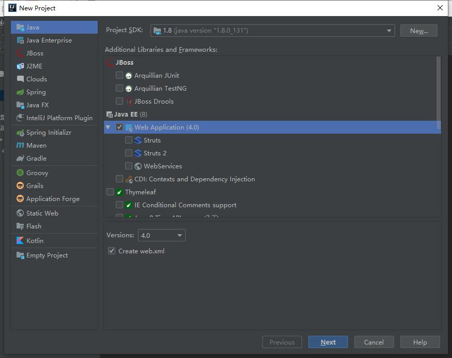Check the Arquillian JUnit checkbox
Screen dimensions: 452x358
(119, 75)
